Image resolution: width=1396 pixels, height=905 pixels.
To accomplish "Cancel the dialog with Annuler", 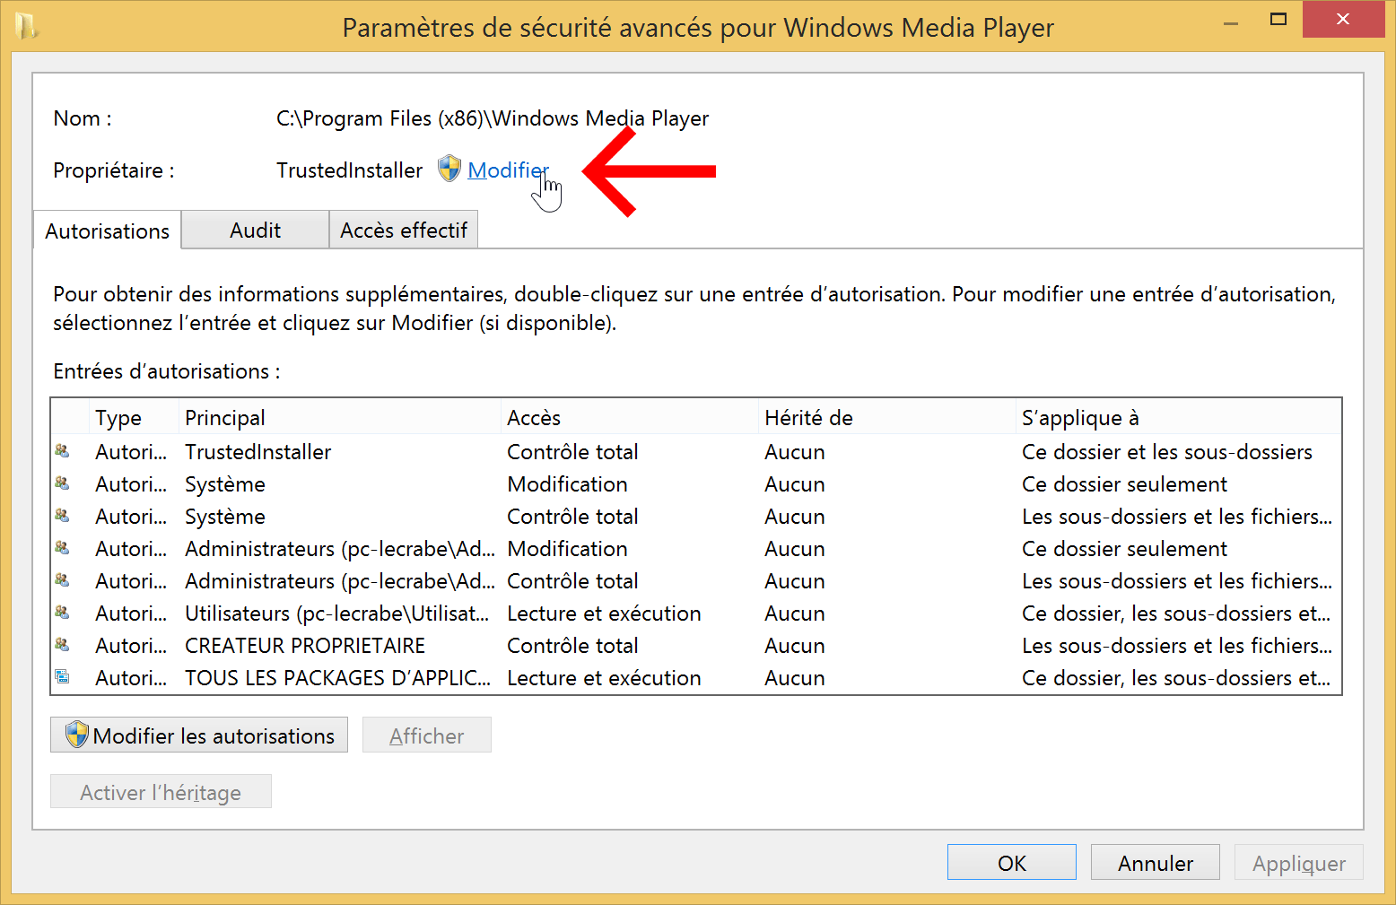I will coord(1155,863).
